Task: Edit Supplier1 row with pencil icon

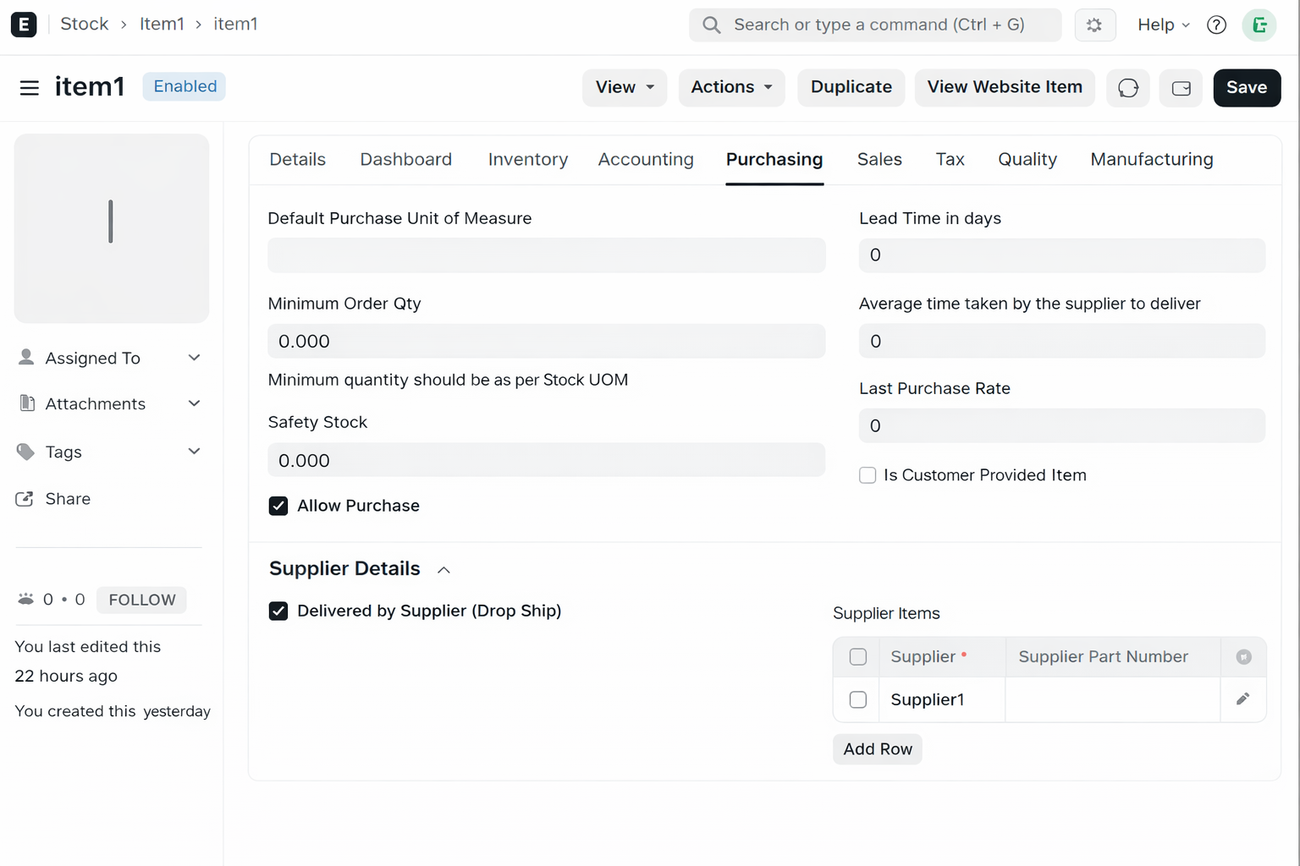Action: pyautogui.click(x=1242, y=699)
